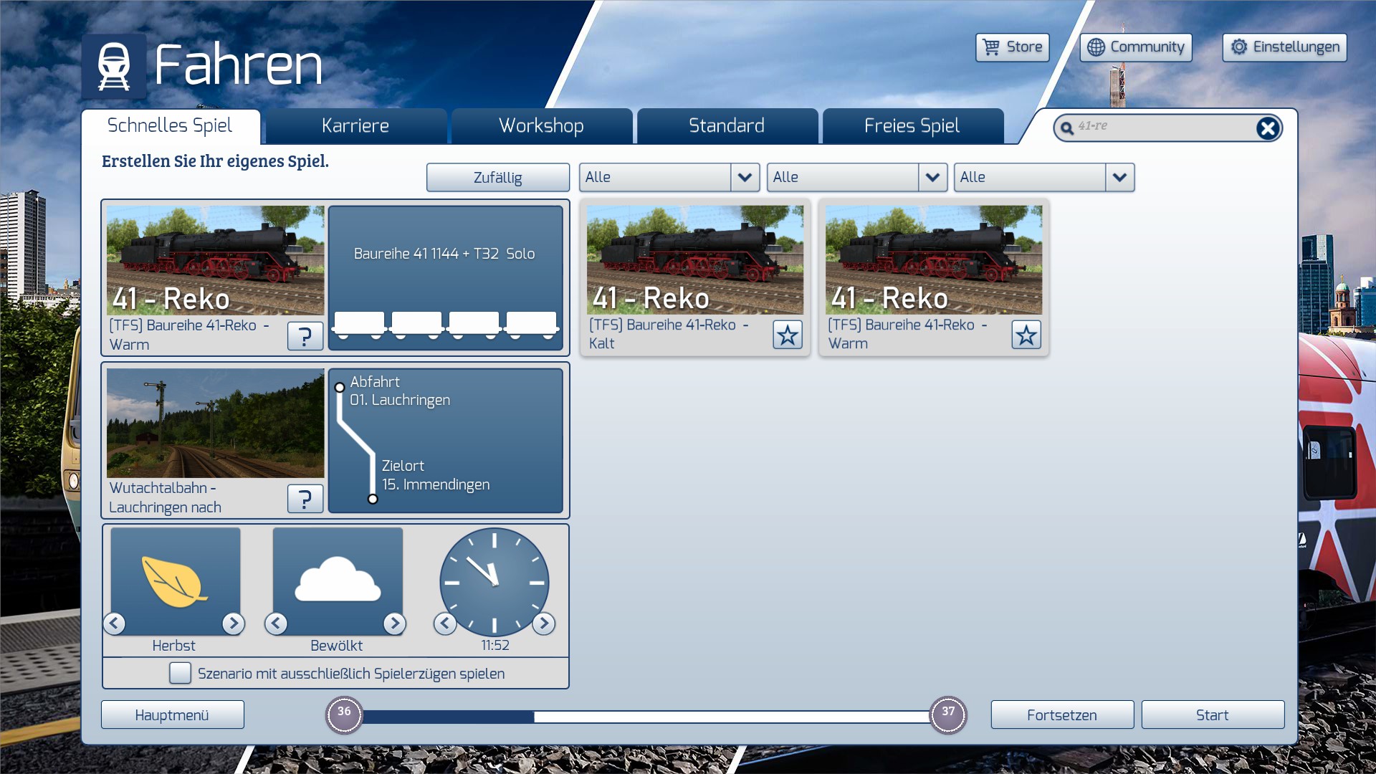Open the Store with the cart icon

1012,47
